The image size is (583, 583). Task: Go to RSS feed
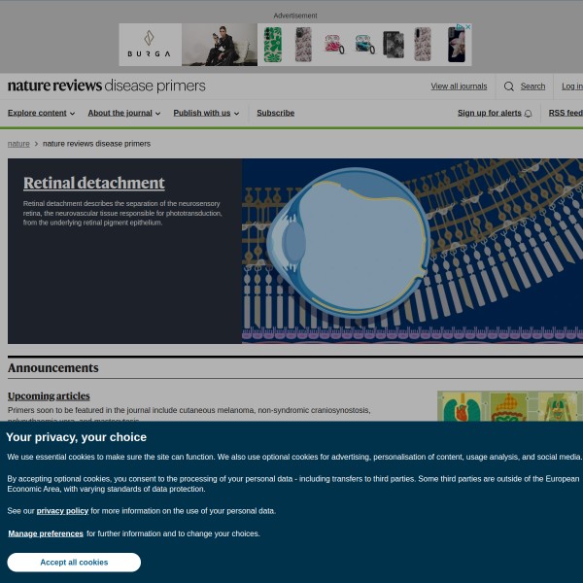pyautogui.click(x=566, y=113)
